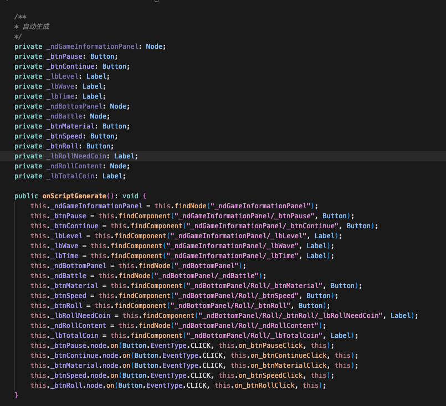Click the string "_ndGameInformationPanel/_btnContinue"
Screen dimensions: 446x406
pyautogui.click(x=262, y=226)
